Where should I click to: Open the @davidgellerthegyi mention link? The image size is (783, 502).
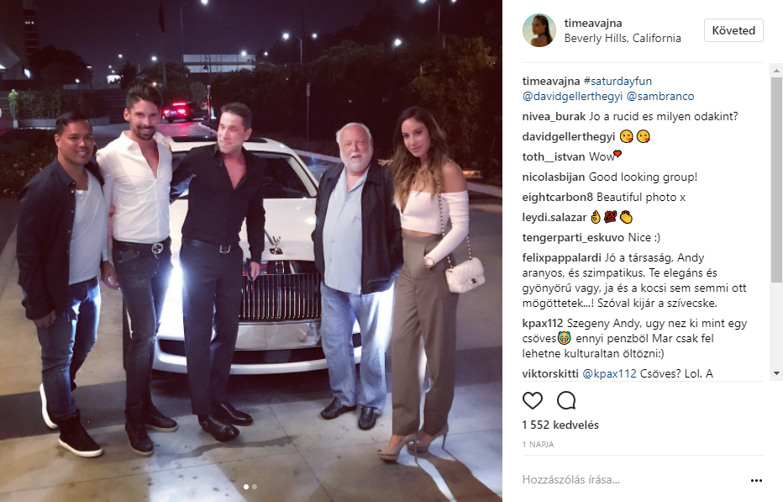572,96
